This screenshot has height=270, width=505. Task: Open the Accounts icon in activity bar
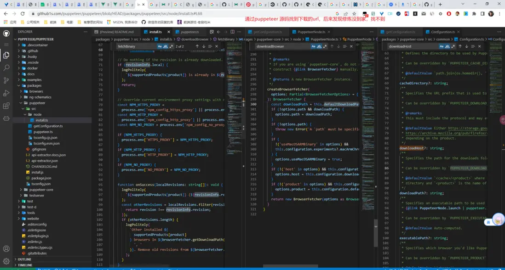coord(6,249)
